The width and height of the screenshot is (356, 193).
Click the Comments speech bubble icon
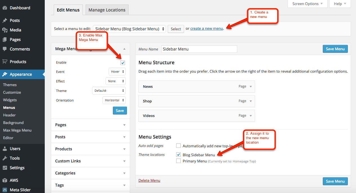pos(5,49)
